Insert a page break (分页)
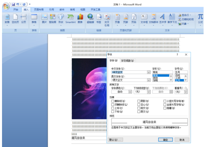The width and height of the screenshot is (208, 147). point(23,19)
